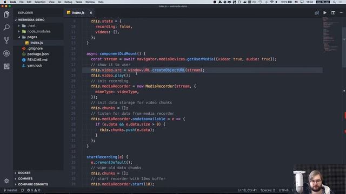Click the volume icon in menu bar
This screenshot has height=194, width=346.
point(276,2)
